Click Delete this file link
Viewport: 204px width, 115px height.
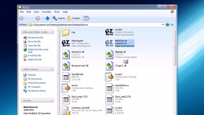[35, 59]
